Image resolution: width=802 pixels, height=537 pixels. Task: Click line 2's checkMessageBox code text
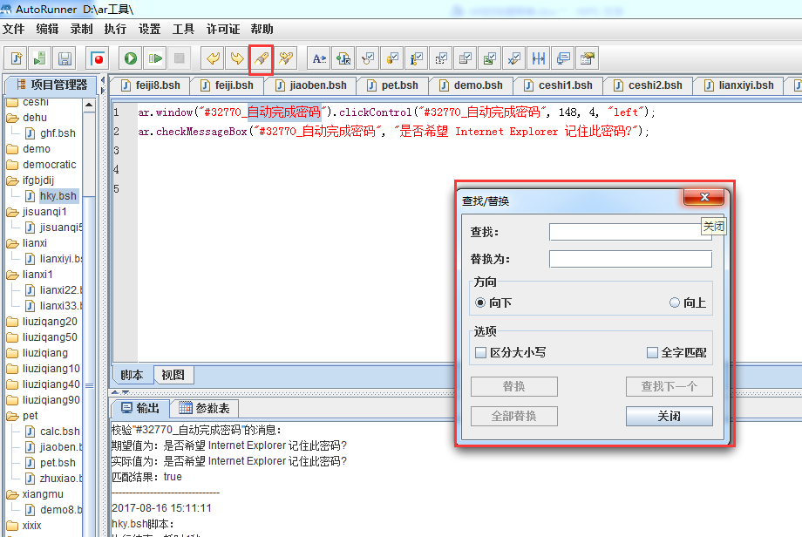[x=393, y=132]
